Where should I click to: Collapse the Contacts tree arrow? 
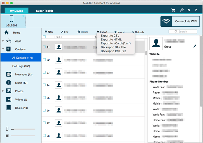point(3,49)
